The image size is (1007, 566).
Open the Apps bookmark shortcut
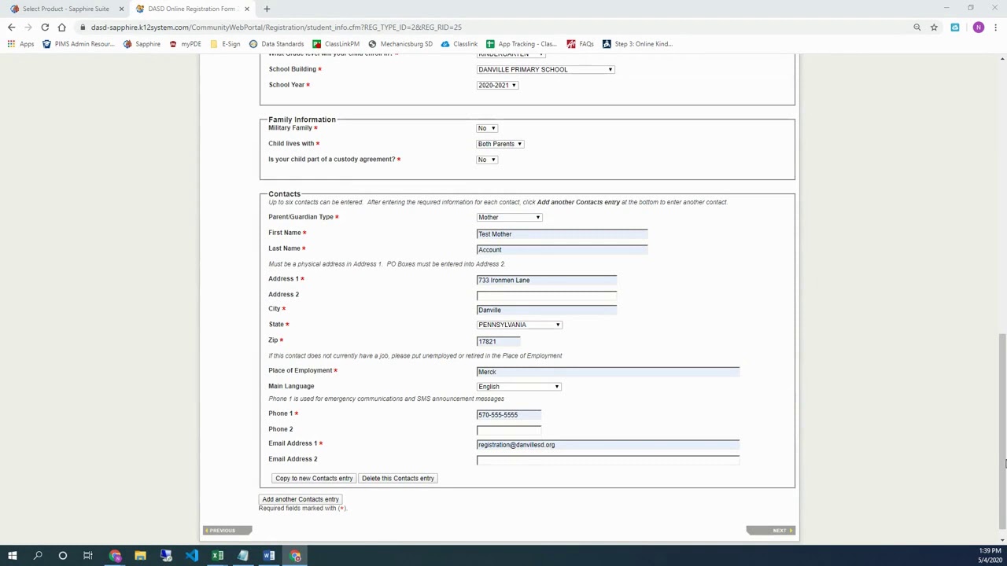tap(20, 44)
